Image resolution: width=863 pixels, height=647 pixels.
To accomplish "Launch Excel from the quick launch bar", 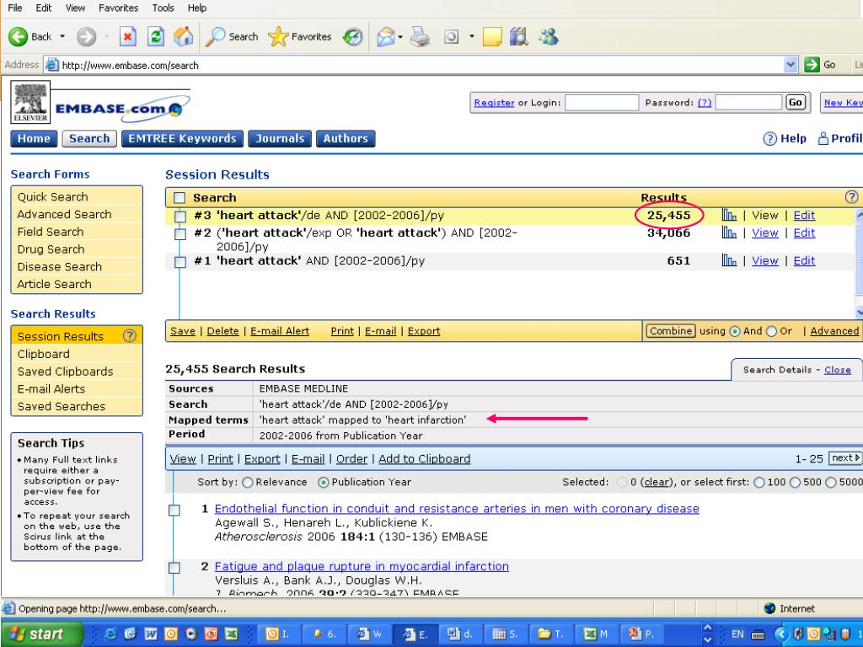I will click(231, 634).
